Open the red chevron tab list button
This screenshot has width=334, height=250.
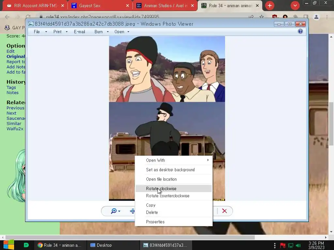[295, 6]
